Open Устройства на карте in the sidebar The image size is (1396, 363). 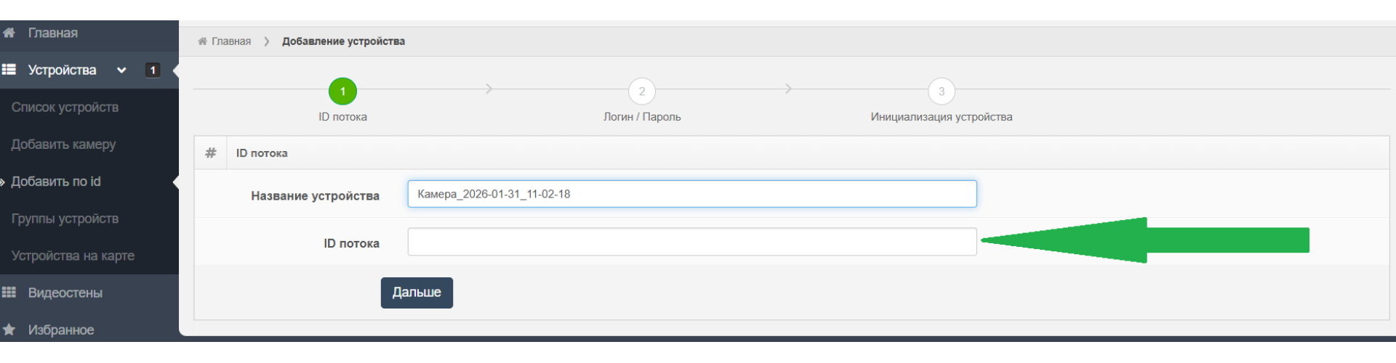pos(73,256)
